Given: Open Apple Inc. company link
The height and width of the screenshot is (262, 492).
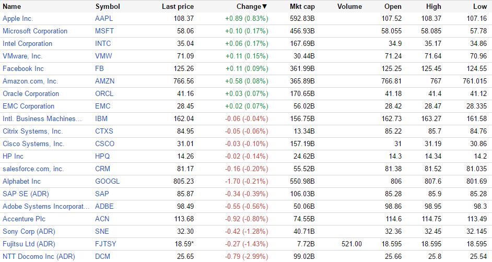Looking at the screenshot, I should 18,18.
